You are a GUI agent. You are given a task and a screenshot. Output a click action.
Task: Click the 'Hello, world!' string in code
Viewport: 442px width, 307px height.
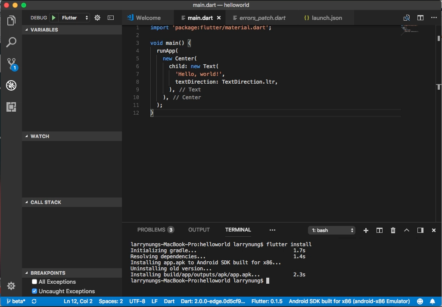(x=199, y=74)
